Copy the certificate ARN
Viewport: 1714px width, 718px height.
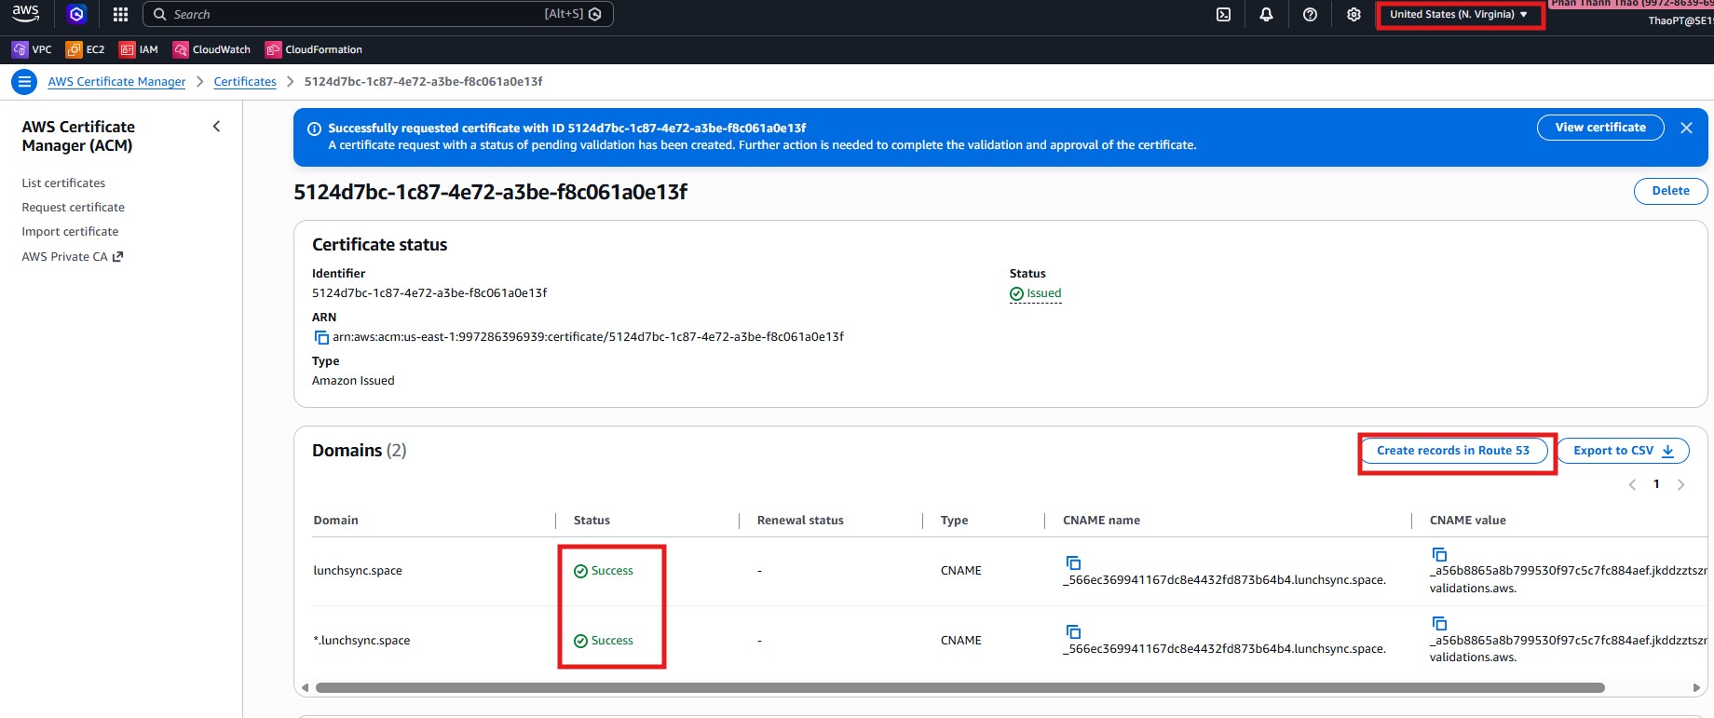click(320, 337)
